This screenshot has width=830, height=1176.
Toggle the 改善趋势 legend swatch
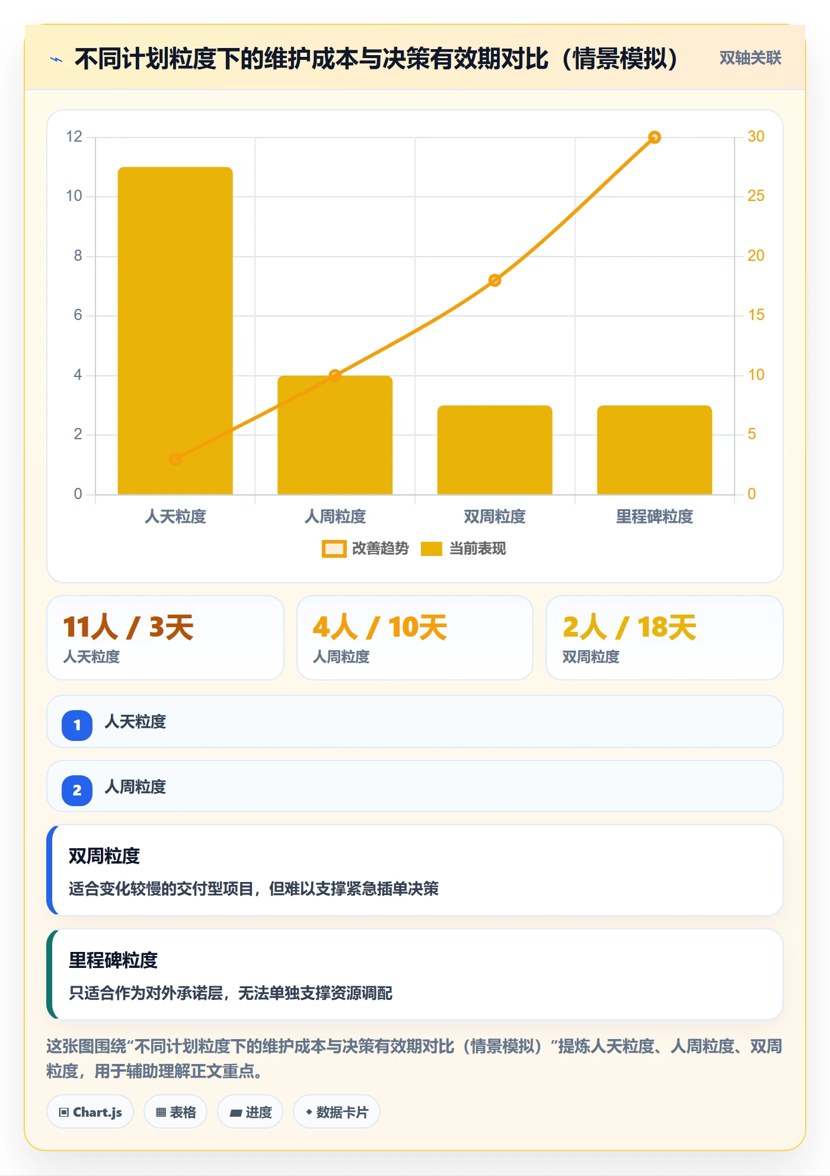pos(334,549)
